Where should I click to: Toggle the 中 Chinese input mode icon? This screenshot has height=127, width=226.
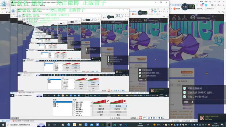144,118
